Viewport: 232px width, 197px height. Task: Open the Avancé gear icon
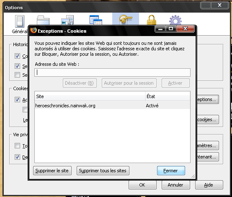[175, 20]
